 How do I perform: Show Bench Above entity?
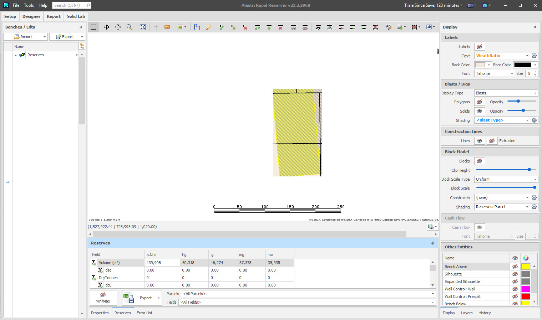[x=515, y=267]
